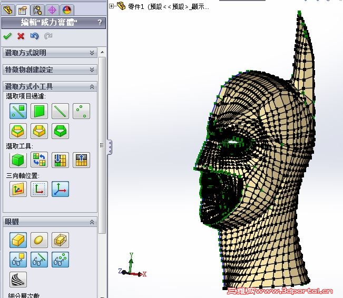
Task: Click the grow selection up-arrow grid
Action: 81,160
